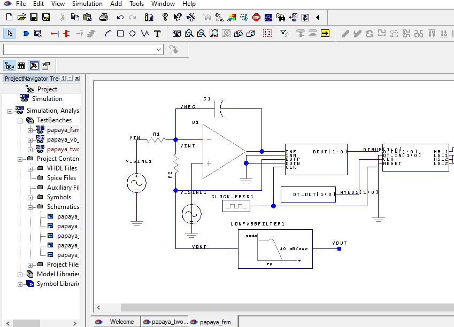The image size is (454, 327).
Task: Select the Auxiliary Files folder
Action: pyautogui.click(x=63, y=187)
